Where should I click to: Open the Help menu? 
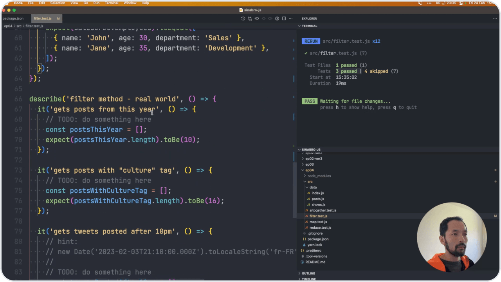click(145, 3)
